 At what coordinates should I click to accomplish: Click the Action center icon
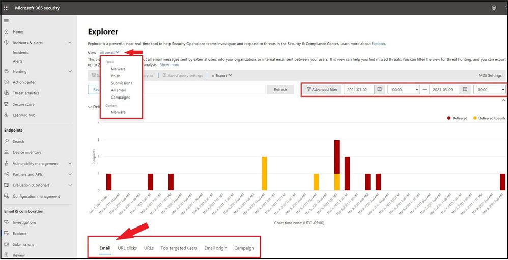(x=6, y=82)
